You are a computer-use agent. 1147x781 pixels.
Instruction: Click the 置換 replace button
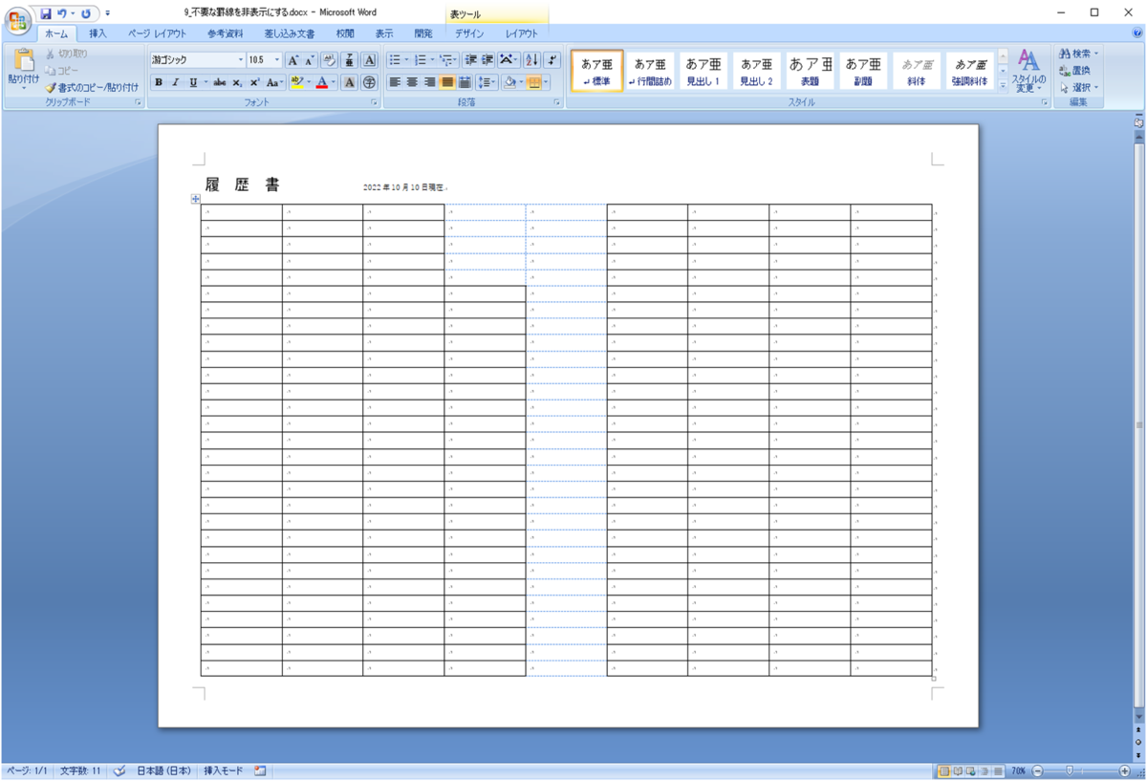[1074, 71]
